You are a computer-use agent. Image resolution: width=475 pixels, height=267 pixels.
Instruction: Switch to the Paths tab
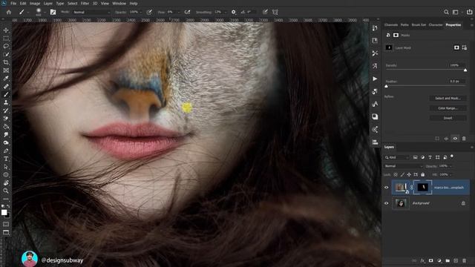tap(404, 24)
